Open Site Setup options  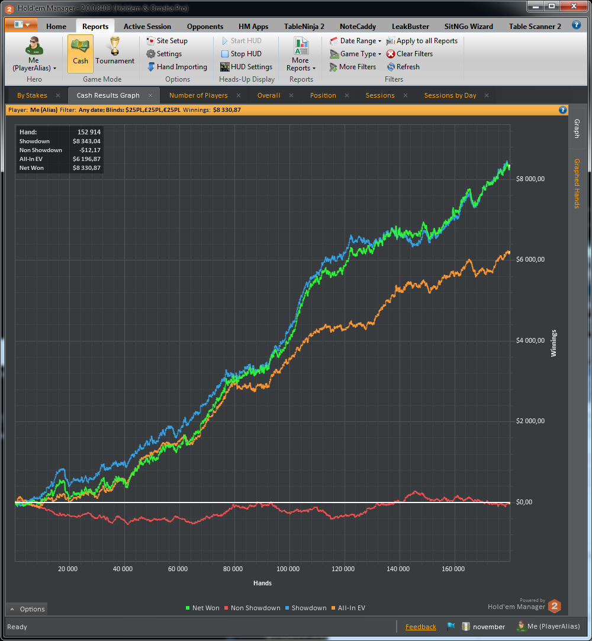(x=167, y=41)
